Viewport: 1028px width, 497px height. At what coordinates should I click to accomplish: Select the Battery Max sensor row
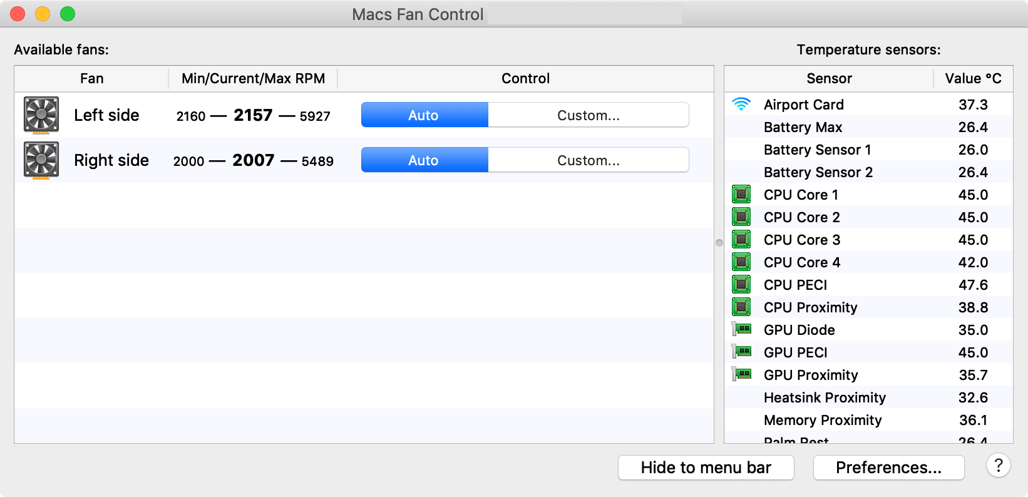(x=868, y=127)
